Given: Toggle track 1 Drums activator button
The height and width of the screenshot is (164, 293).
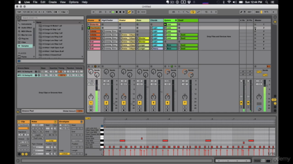Looking at the screenshot, I should tap(91, 103).
